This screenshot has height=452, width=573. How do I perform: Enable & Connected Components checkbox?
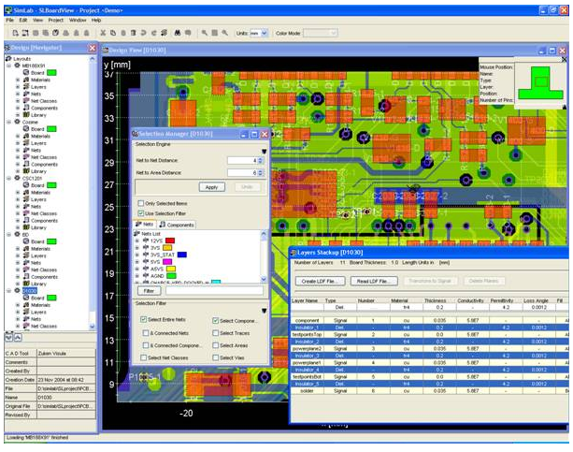pyautogui.click(x=146, y=345)
